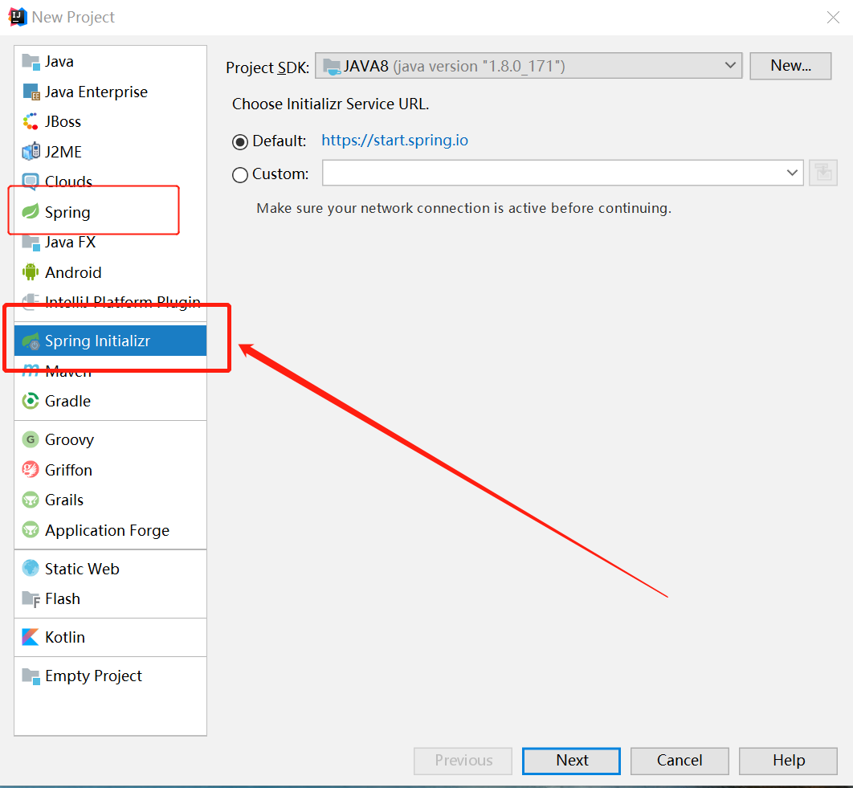Open the start.spring.io link
This screenshot has width=853, height=788.
pos(394,141)
